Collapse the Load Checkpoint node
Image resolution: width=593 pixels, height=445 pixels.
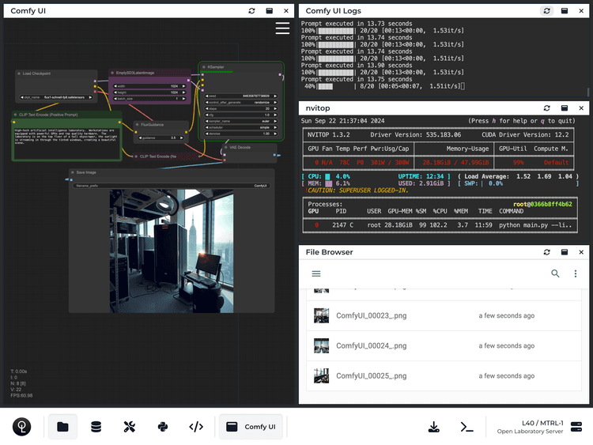pyautogui.click(x=19, y=74)
